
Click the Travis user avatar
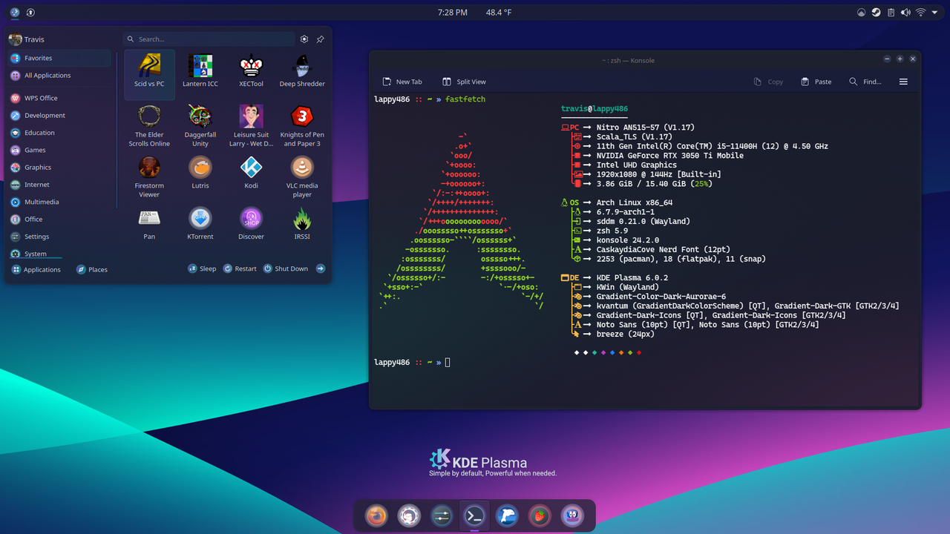tap(15, 39)
